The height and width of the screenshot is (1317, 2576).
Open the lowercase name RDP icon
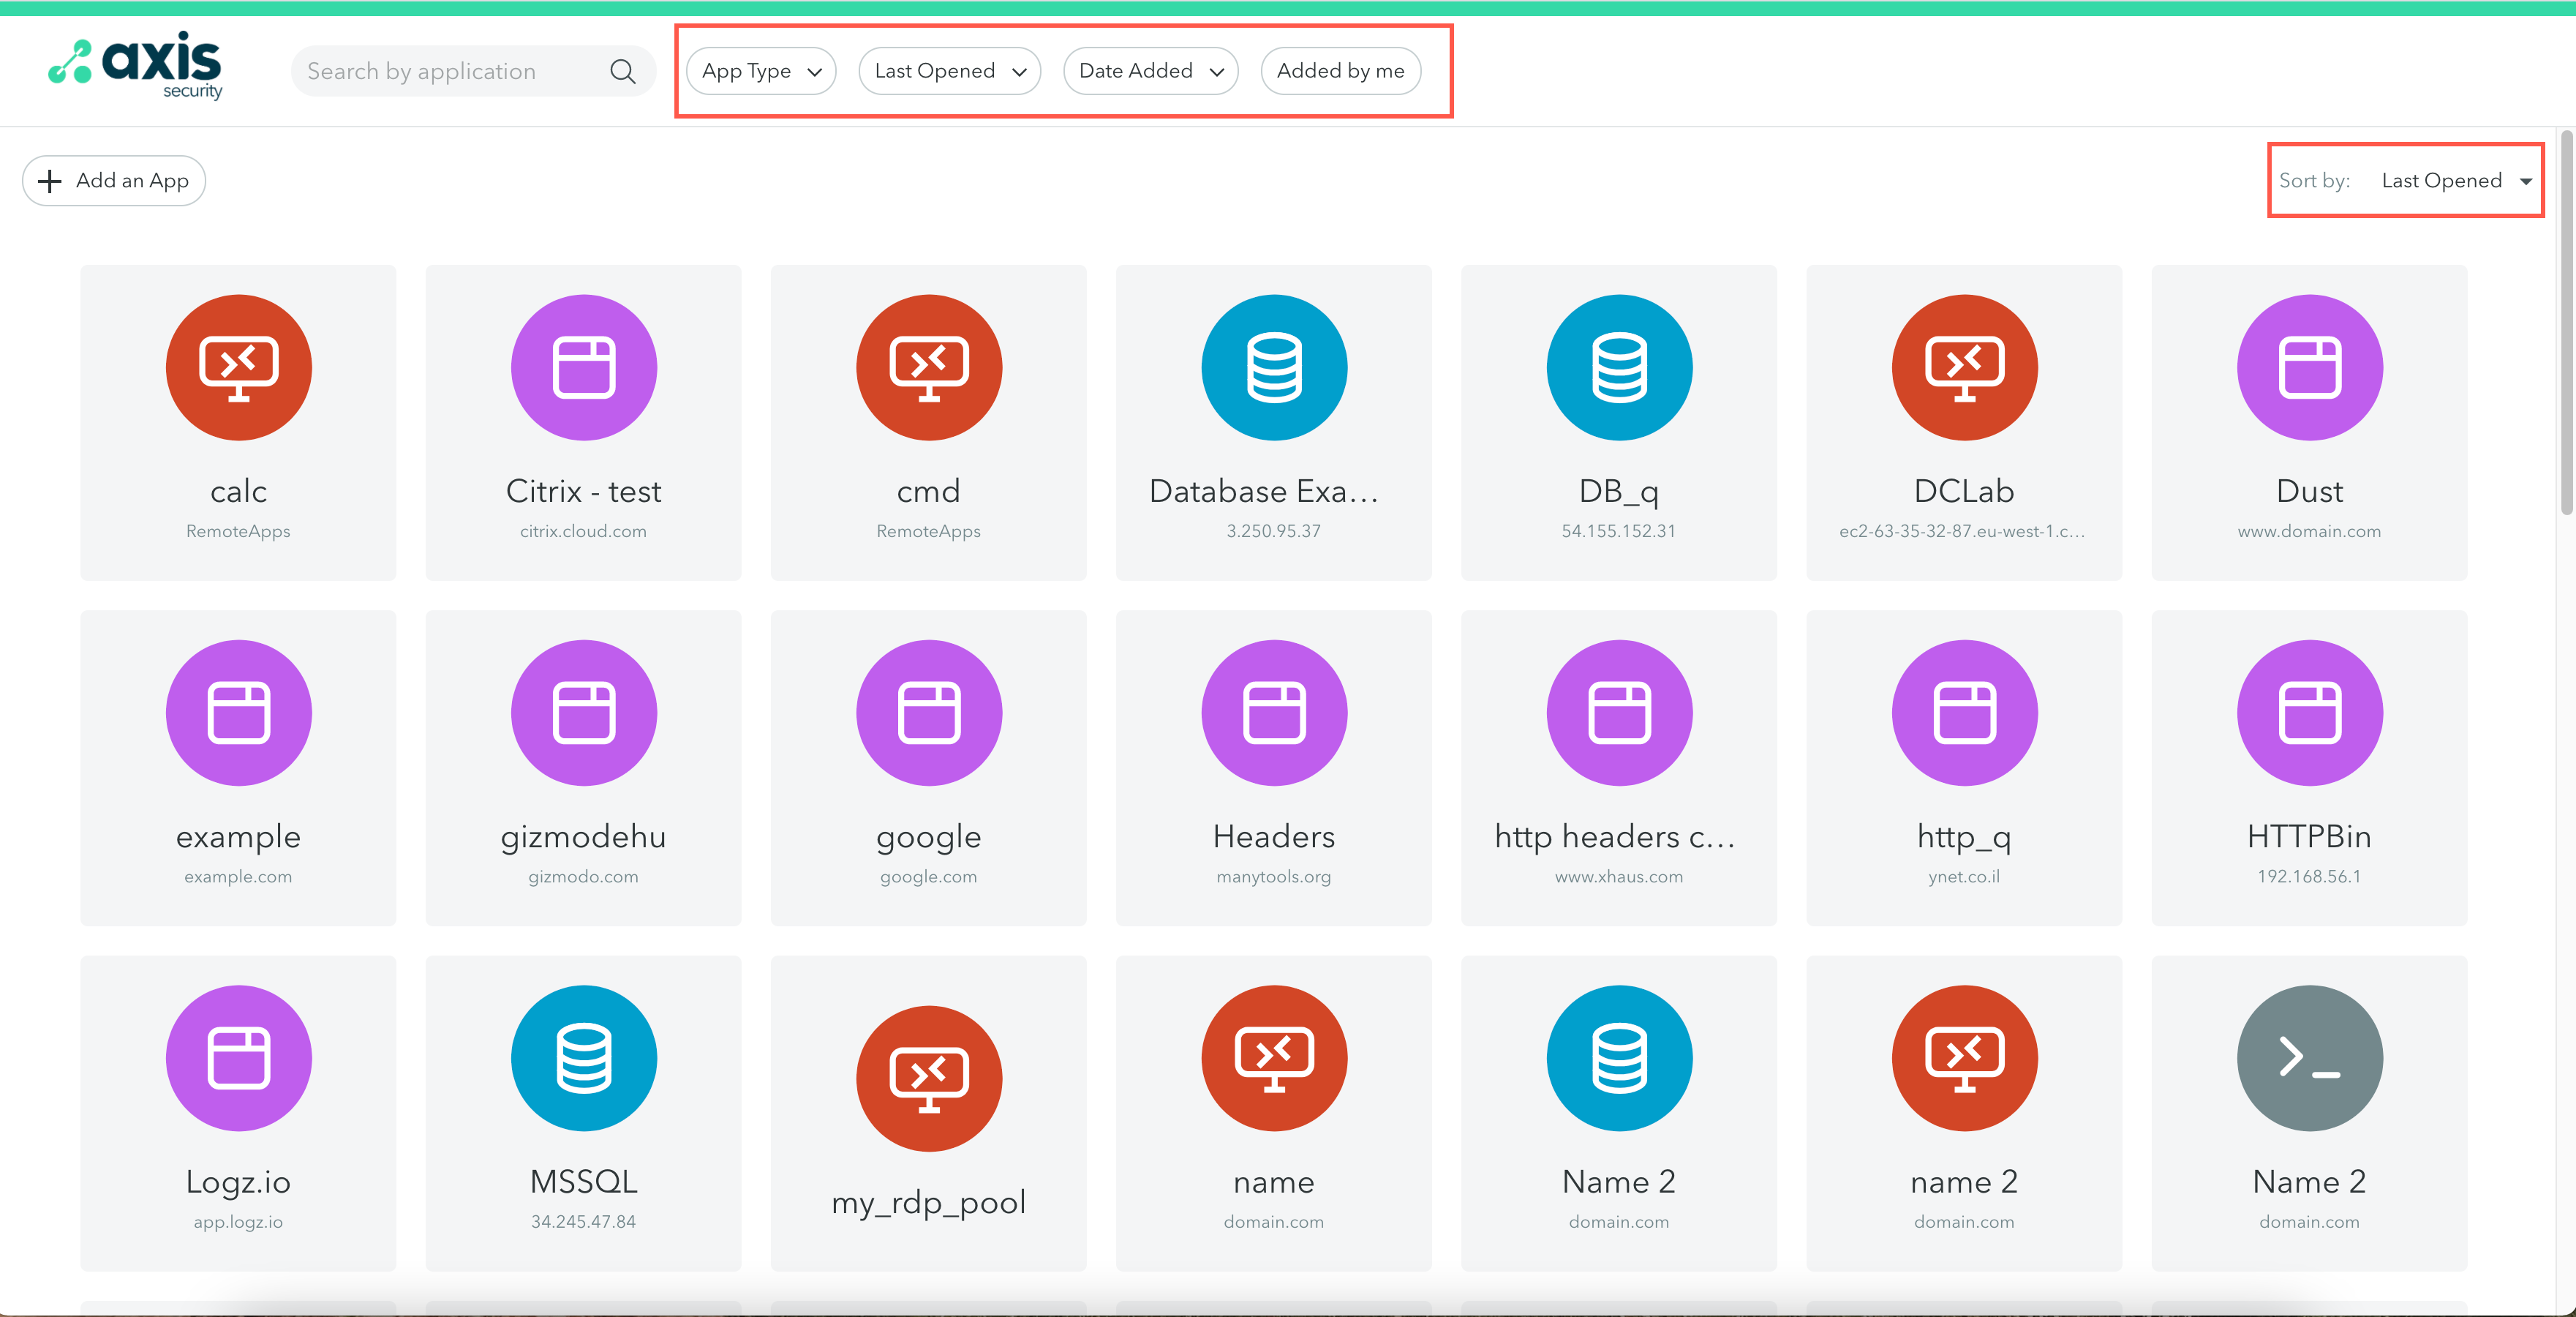[x=1274, y=1058]
